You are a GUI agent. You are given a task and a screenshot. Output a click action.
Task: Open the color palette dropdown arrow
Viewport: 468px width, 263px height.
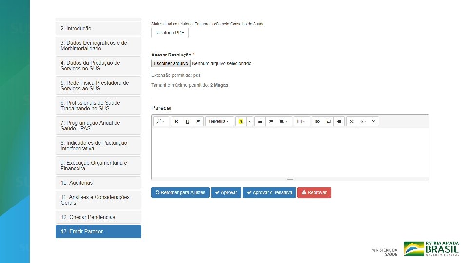tap(250, 121)
